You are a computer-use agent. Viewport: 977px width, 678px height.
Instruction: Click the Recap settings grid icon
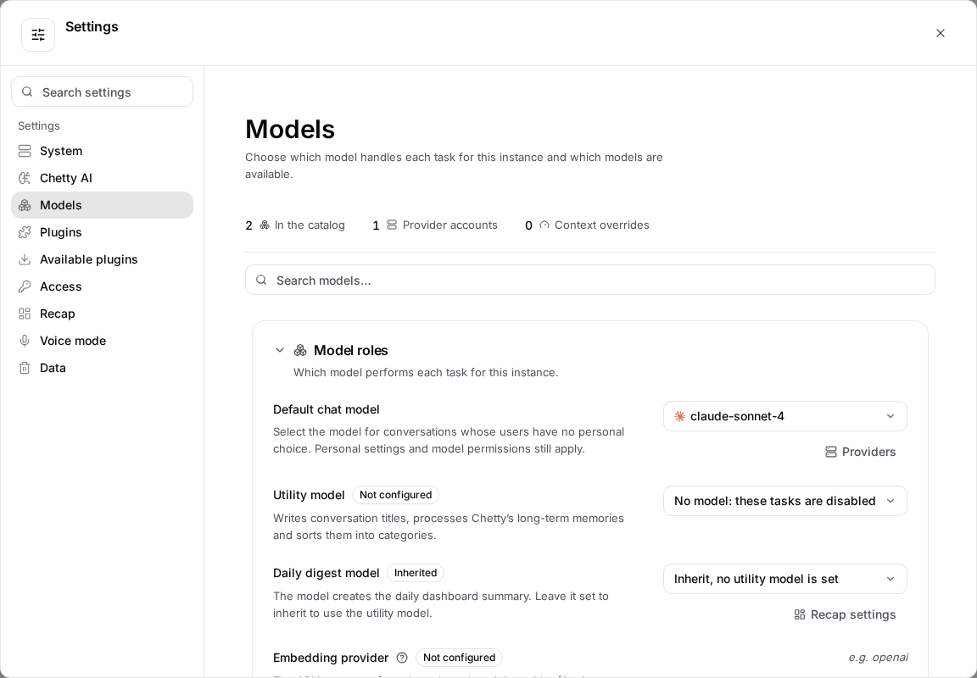pos(800,614)
